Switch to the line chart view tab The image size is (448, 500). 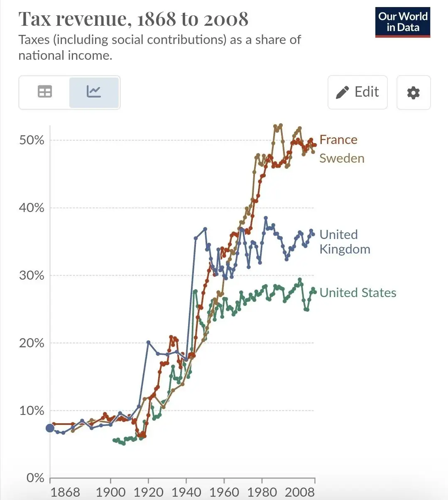point(94,92)
